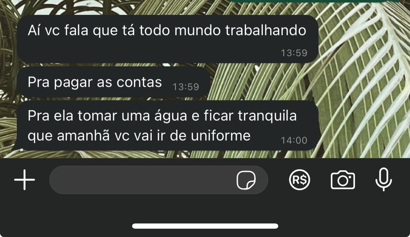Select message "Aí vc fala que tá todo mundo trabalhando"
This screenshot has width=410, height=237.
pos(168,39)
